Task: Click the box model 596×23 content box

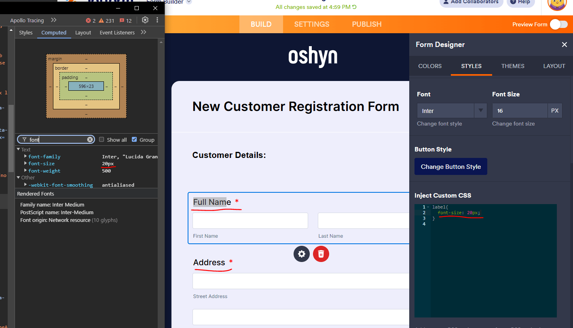Action: point(86,86)
